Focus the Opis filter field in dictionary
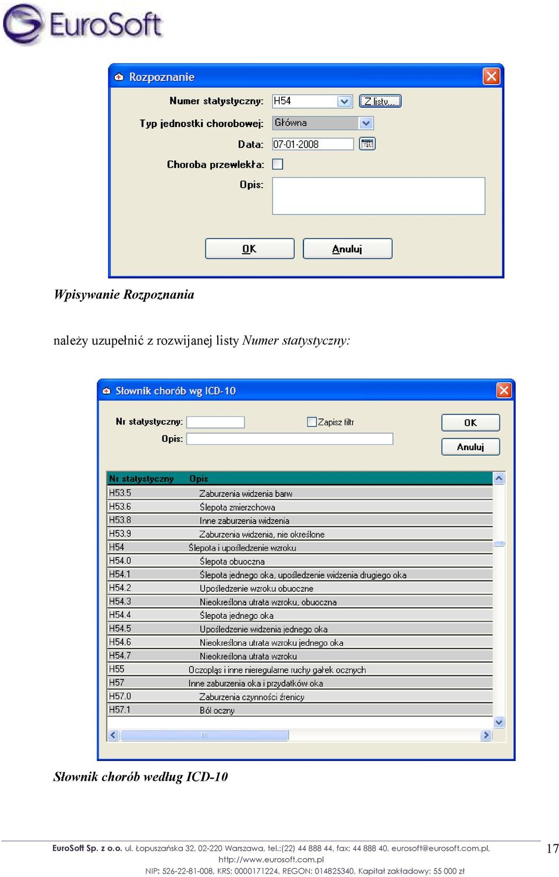The height and width of the screenshot is (877, 559). coord(289,439)
